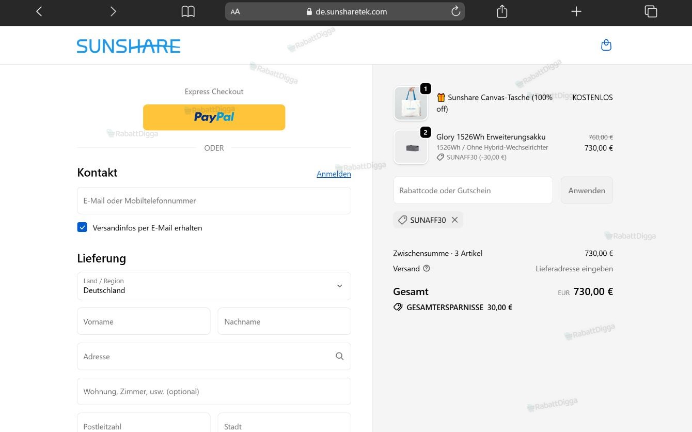Click the Anmelden login link

click(x=334, y=174)
